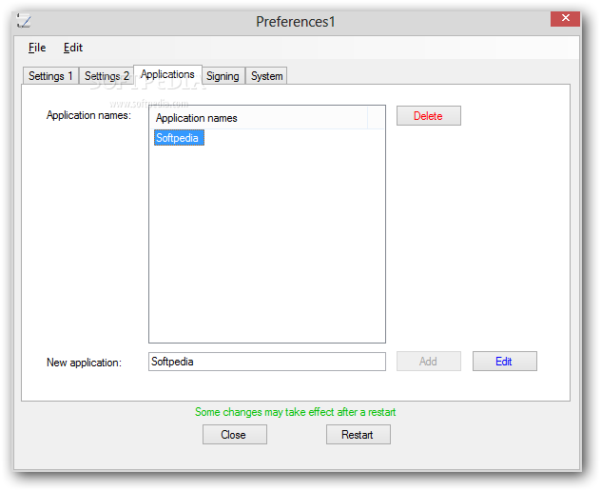
Task: Select Softpedia in the application list
Action: (x=179, y=138)
